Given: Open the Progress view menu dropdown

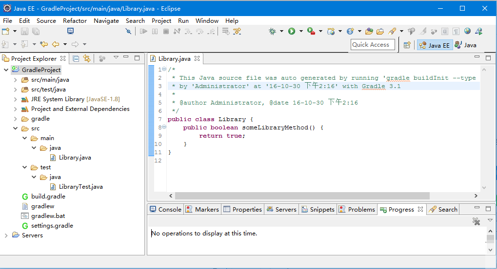Looking at the screenshot, I should click(490, 220).
